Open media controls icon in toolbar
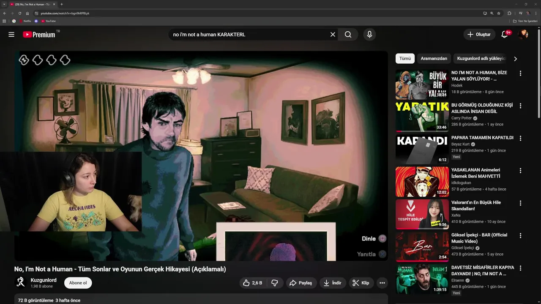541x304 pixels. pyautogui.click(x=521, y=13)
